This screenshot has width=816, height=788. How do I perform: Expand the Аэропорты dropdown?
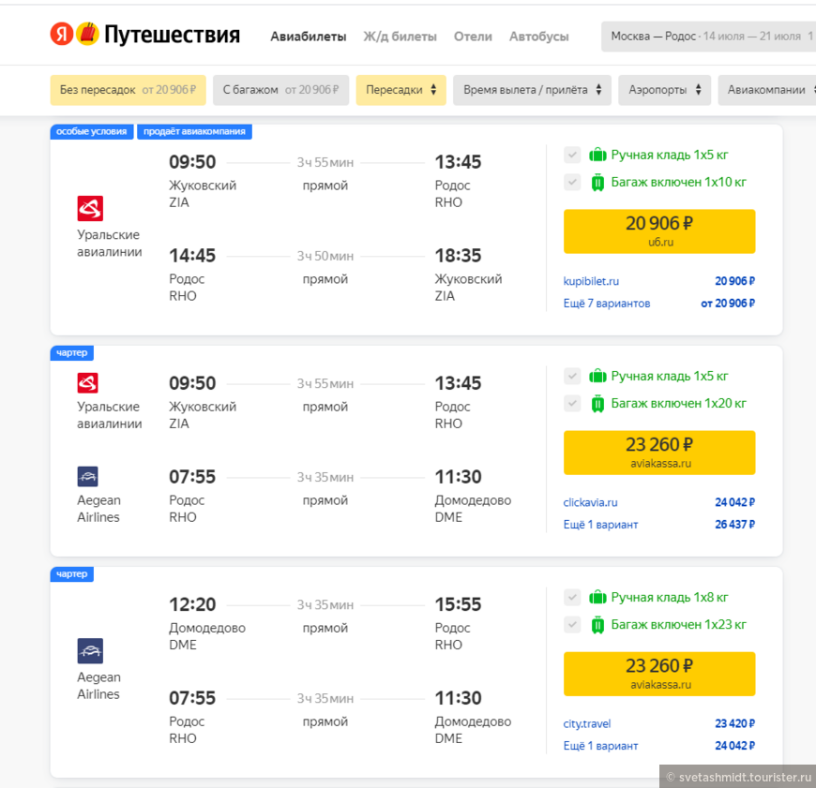[665, 90]
